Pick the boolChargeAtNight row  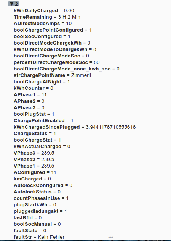[42, 82]
